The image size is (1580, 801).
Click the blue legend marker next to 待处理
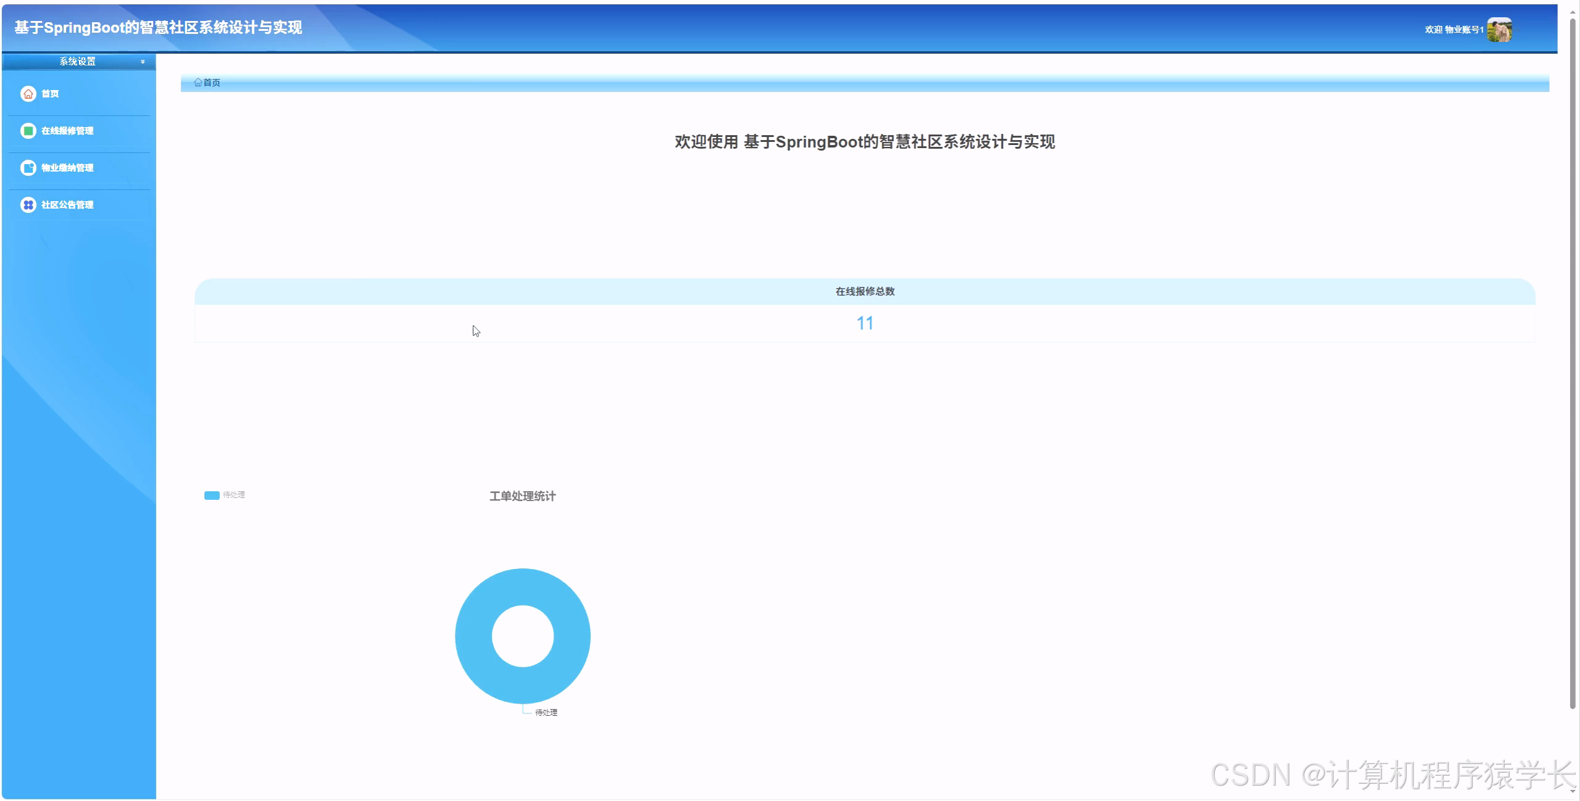click(x=212, y=495)
